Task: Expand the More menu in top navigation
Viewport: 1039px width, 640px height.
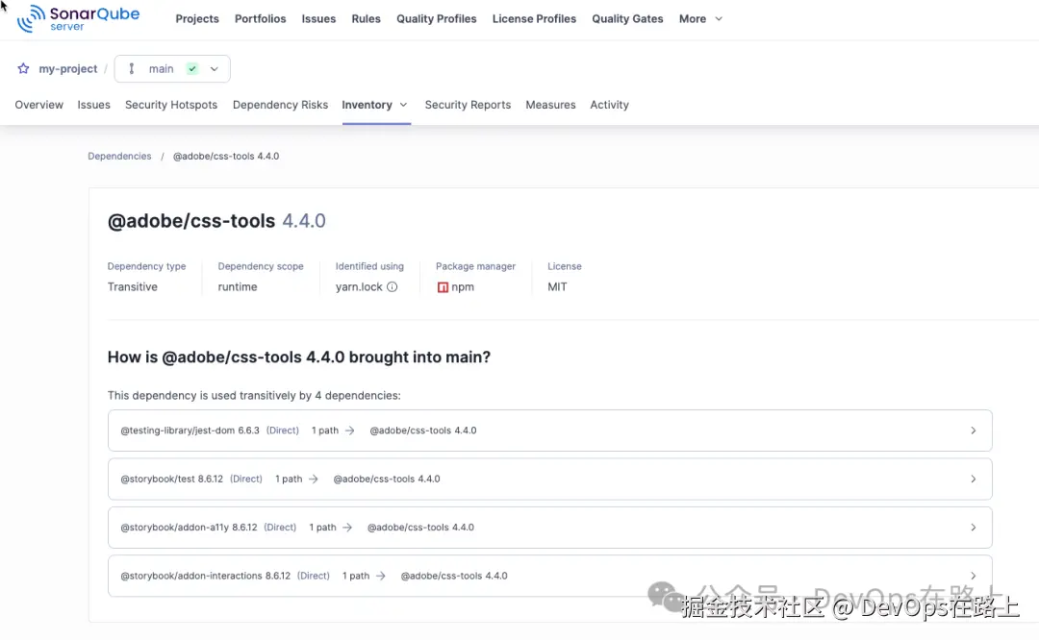Action: 700,19
